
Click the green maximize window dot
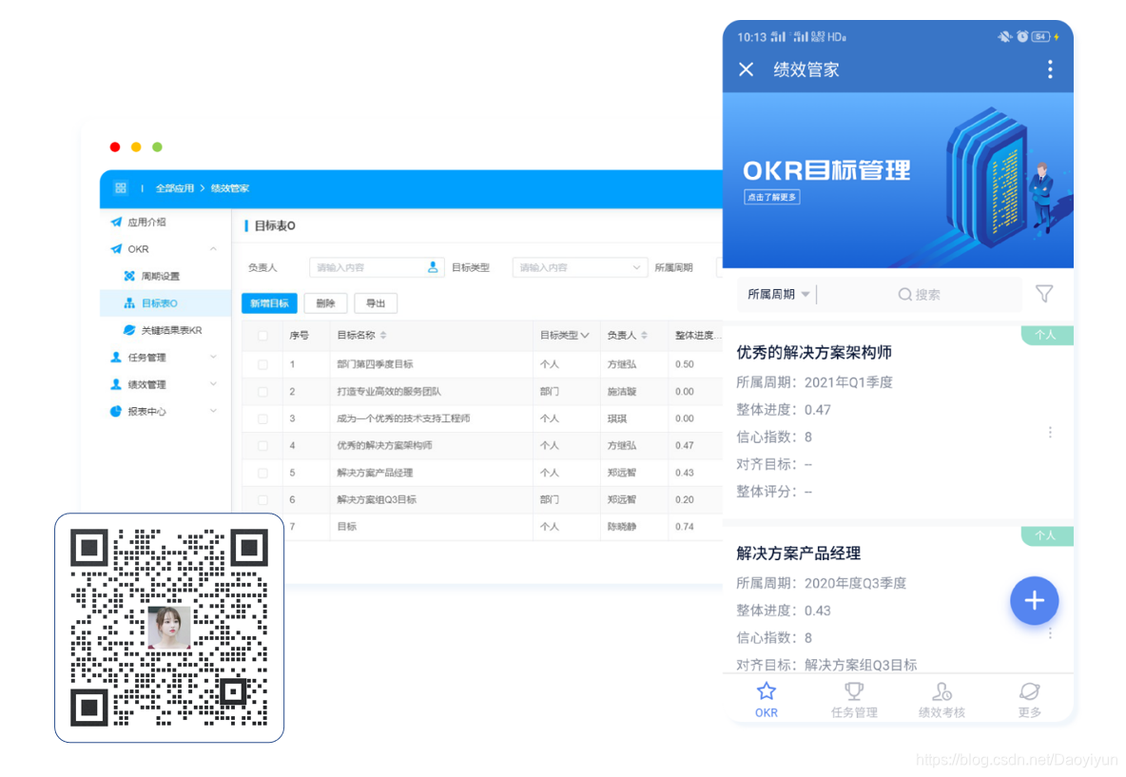point(157,146)
